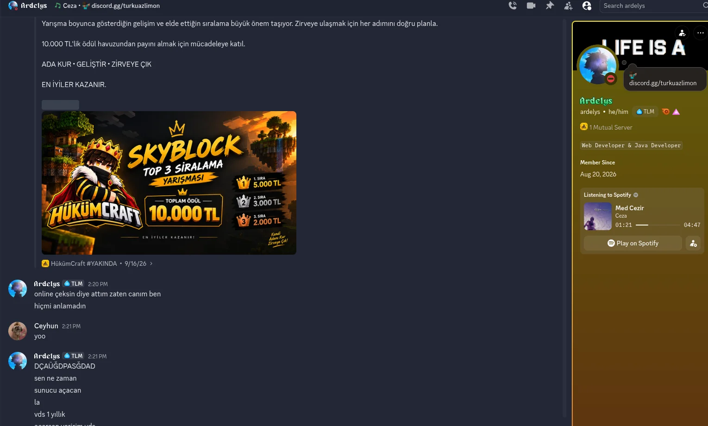708x426 pixels.
Task: Click the large Ardelys display name in profile
Action: point(596,100)
